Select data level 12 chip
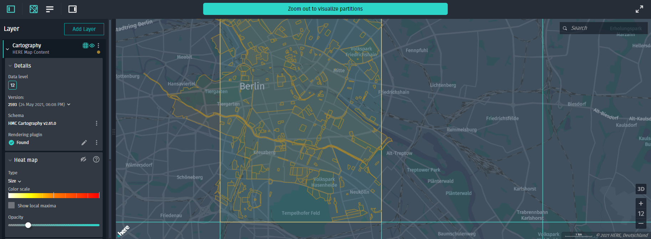The width and height of the screenshot is (651, 239). (x=12, y=85)
